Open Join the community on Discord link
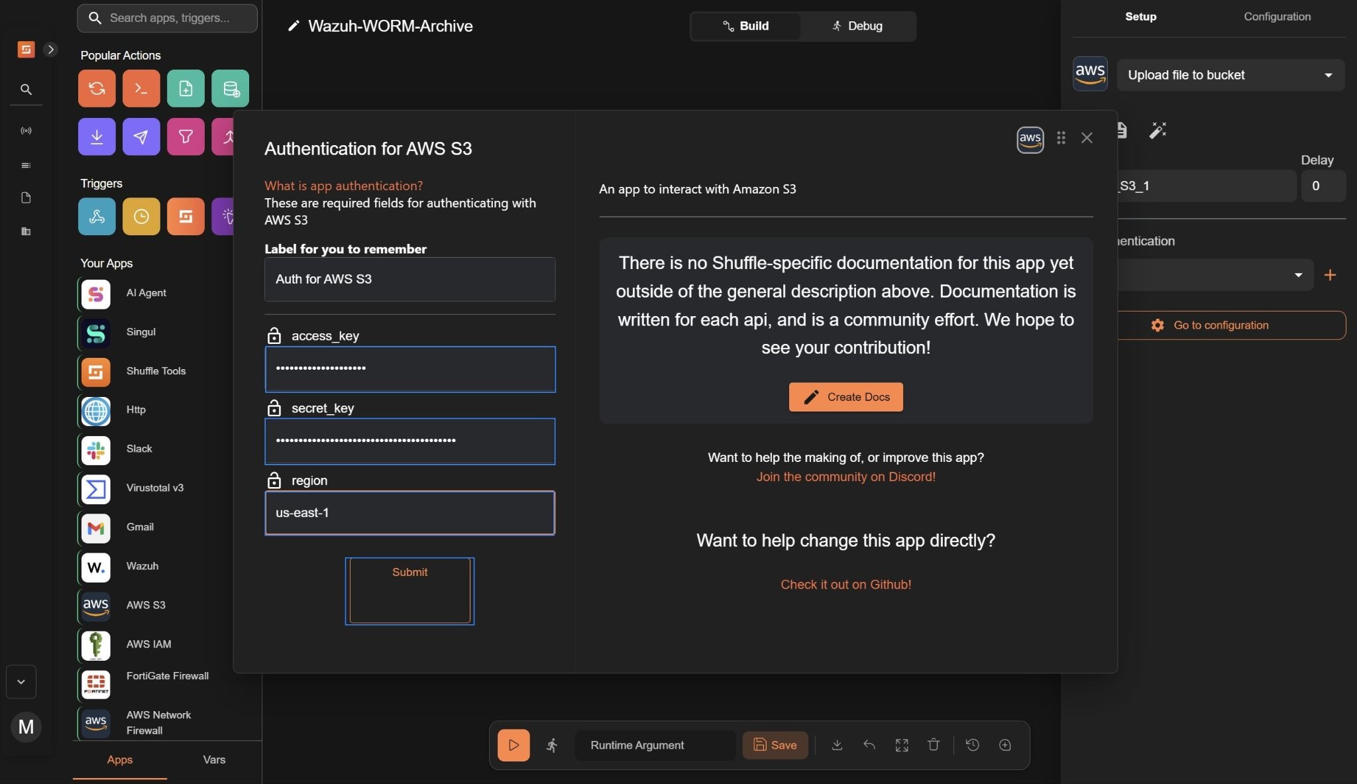This screenshot has width=1357, height=784. 845,476
